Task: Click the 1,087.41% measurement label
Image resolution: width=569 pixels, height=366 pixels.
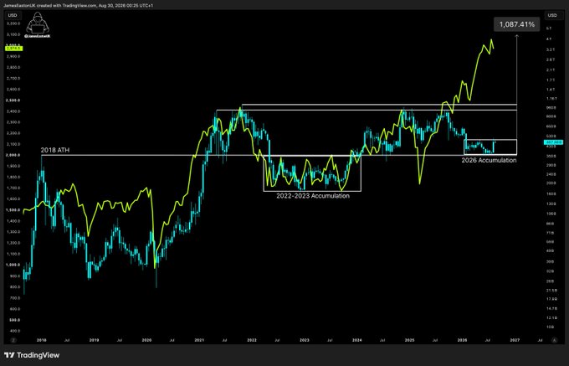Action: pyautogui.click(x=517, y=24)
